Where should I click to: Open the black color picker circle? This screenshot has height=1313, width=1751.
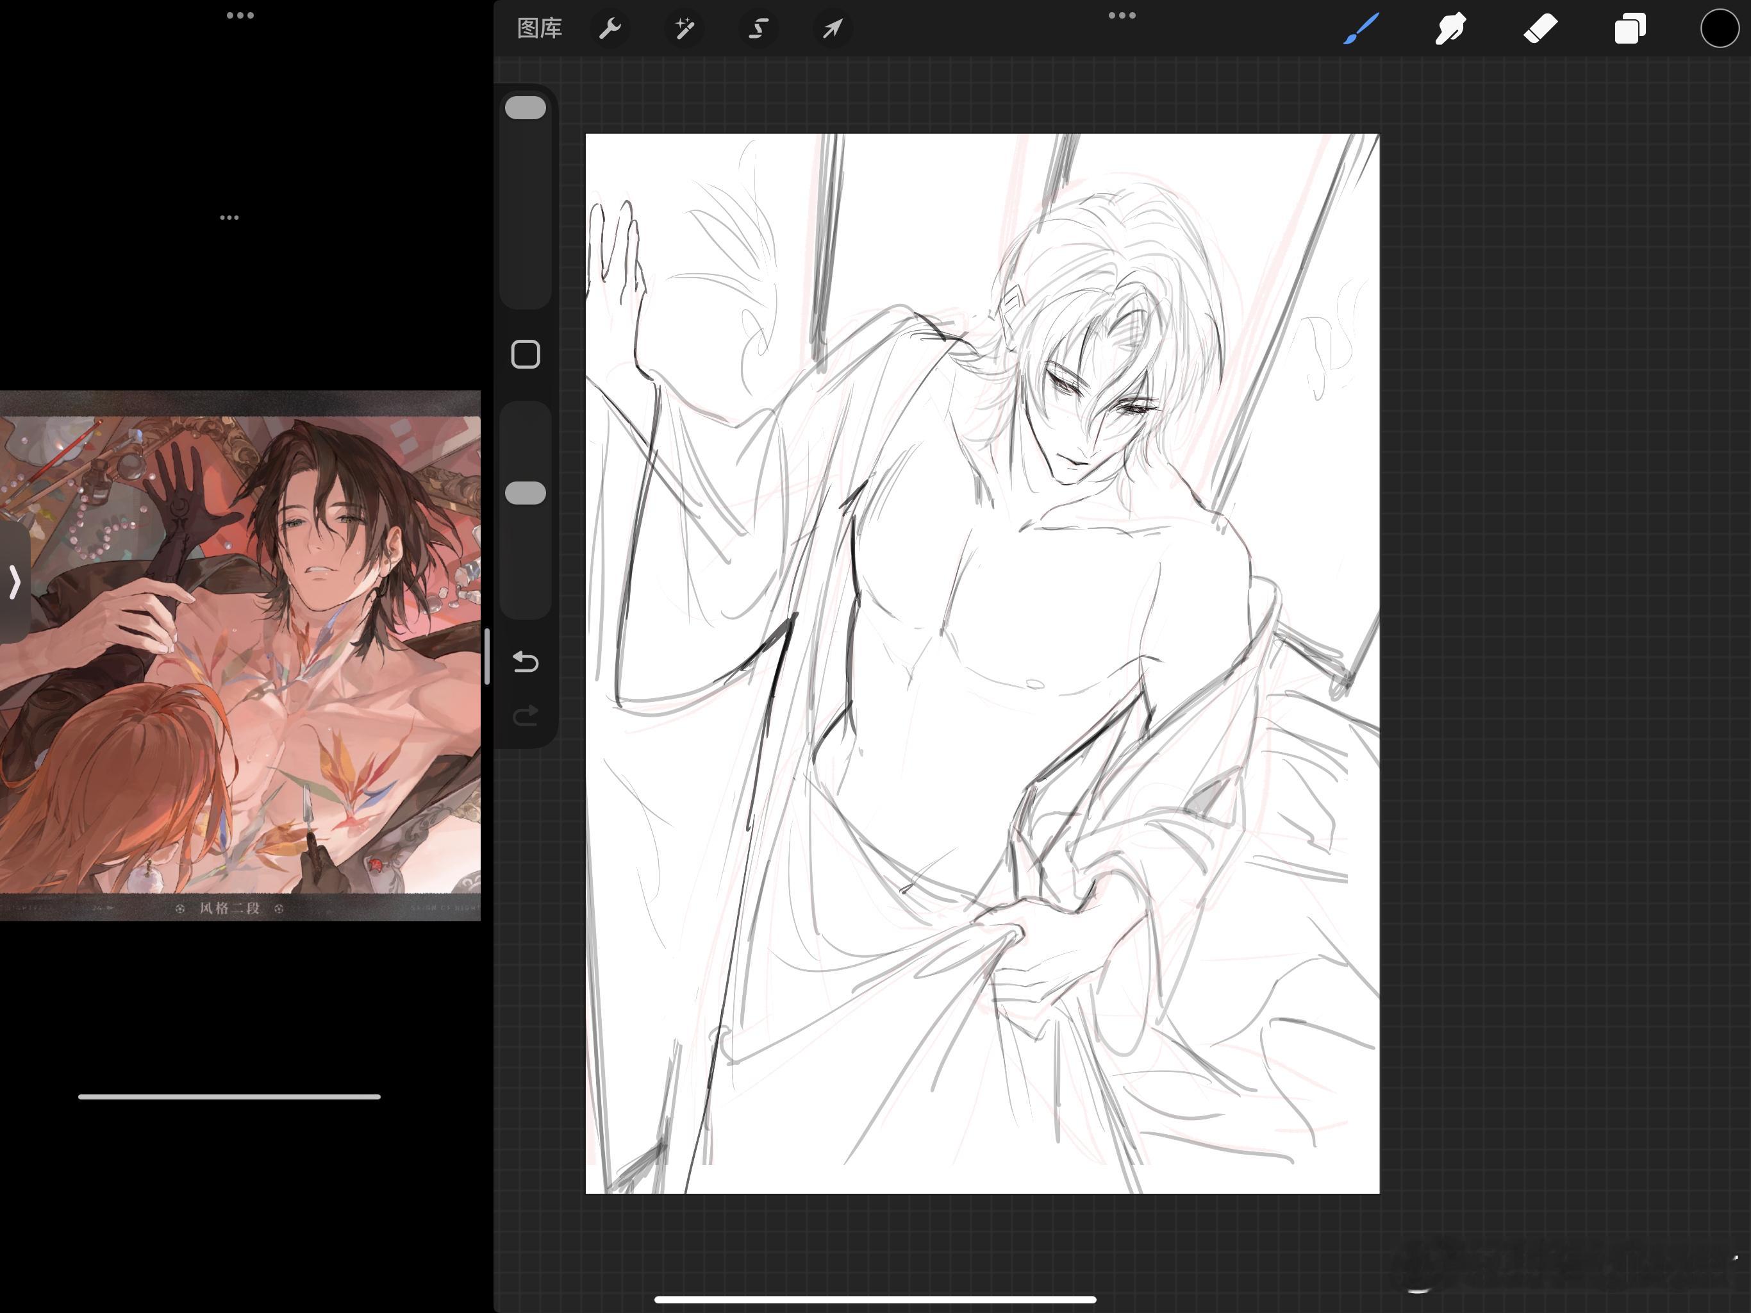[x=1720, y=28]
